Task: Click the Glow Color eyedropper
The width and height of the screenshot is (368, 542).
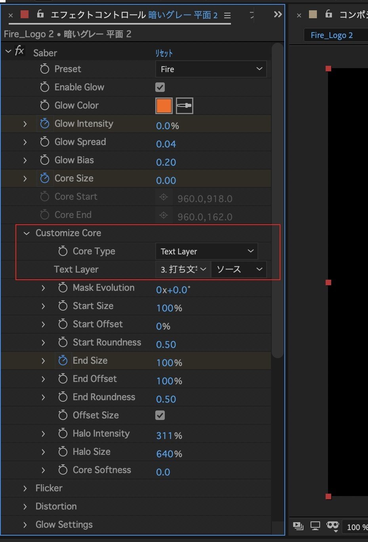Action: coord(184,106)
